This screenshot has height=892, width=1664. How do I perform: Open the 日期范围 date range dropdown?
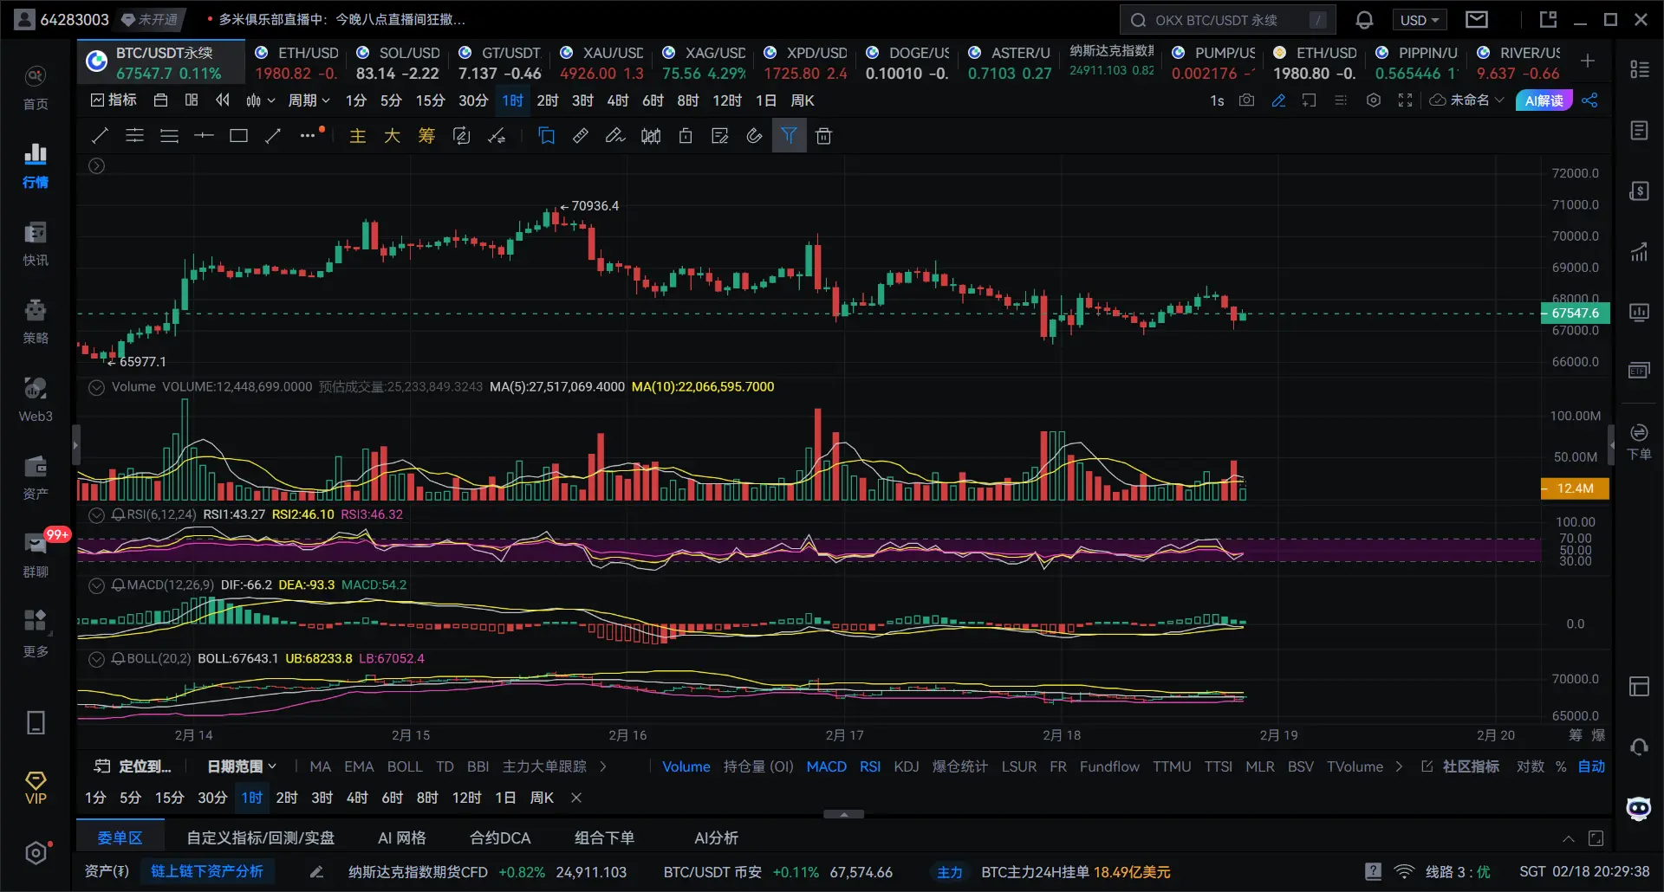coord(242,766)
